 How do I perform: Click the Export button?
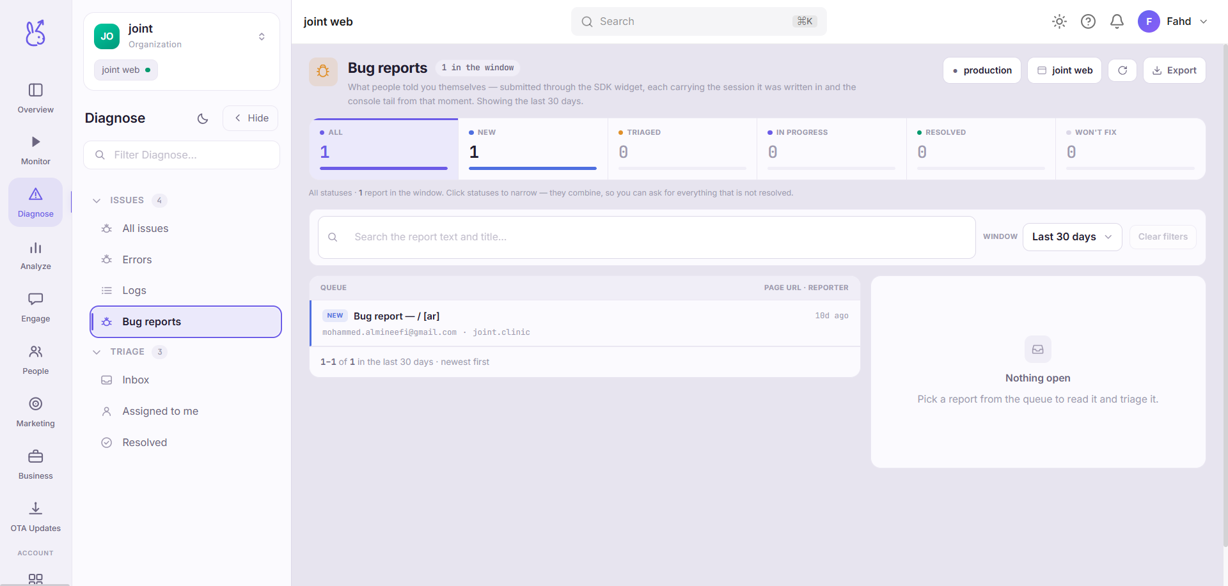(1174, 70)
